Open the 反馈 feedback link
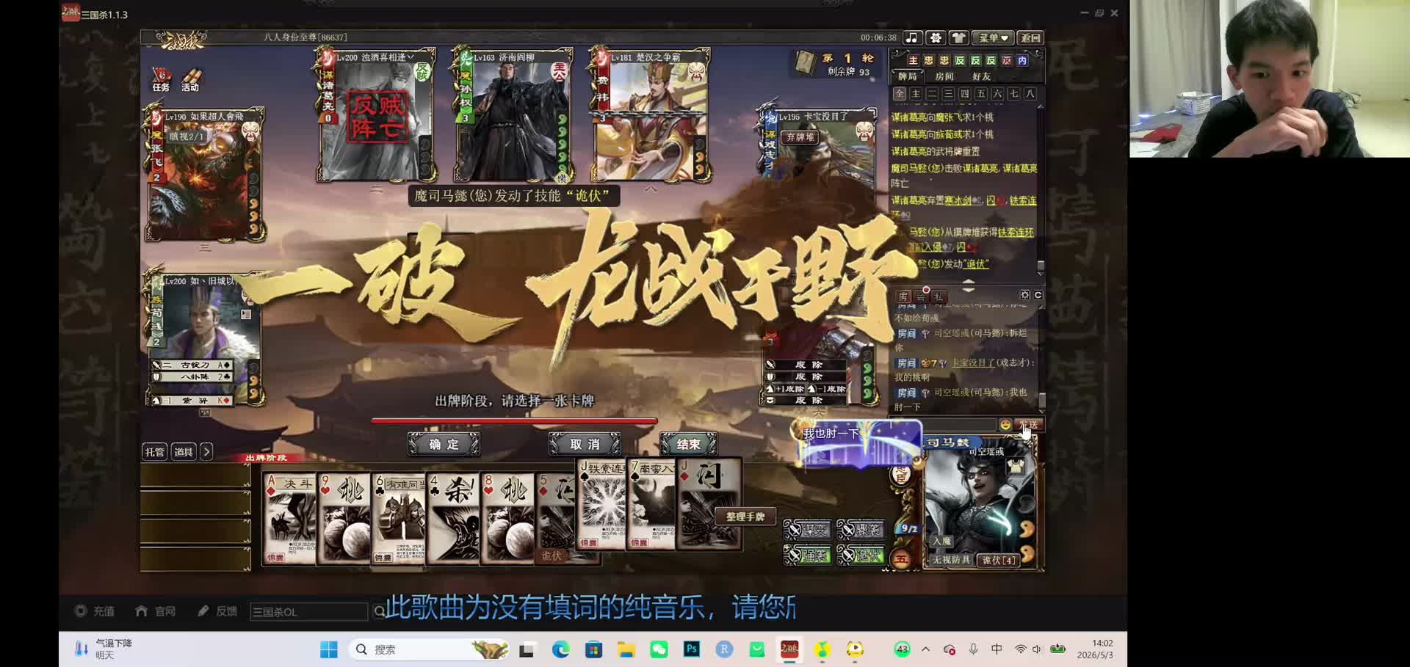The width and height of the screenshot is (1410, 667). click(x=217, y=611)
